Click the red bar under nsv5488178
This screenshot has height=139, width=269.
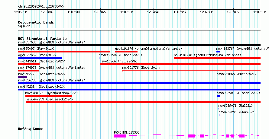click(x=49, y=96)
